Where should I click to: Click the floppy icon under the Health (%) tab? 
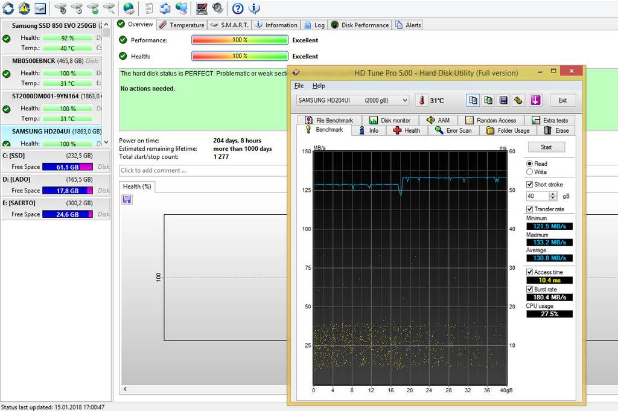(x=127, y=199)
